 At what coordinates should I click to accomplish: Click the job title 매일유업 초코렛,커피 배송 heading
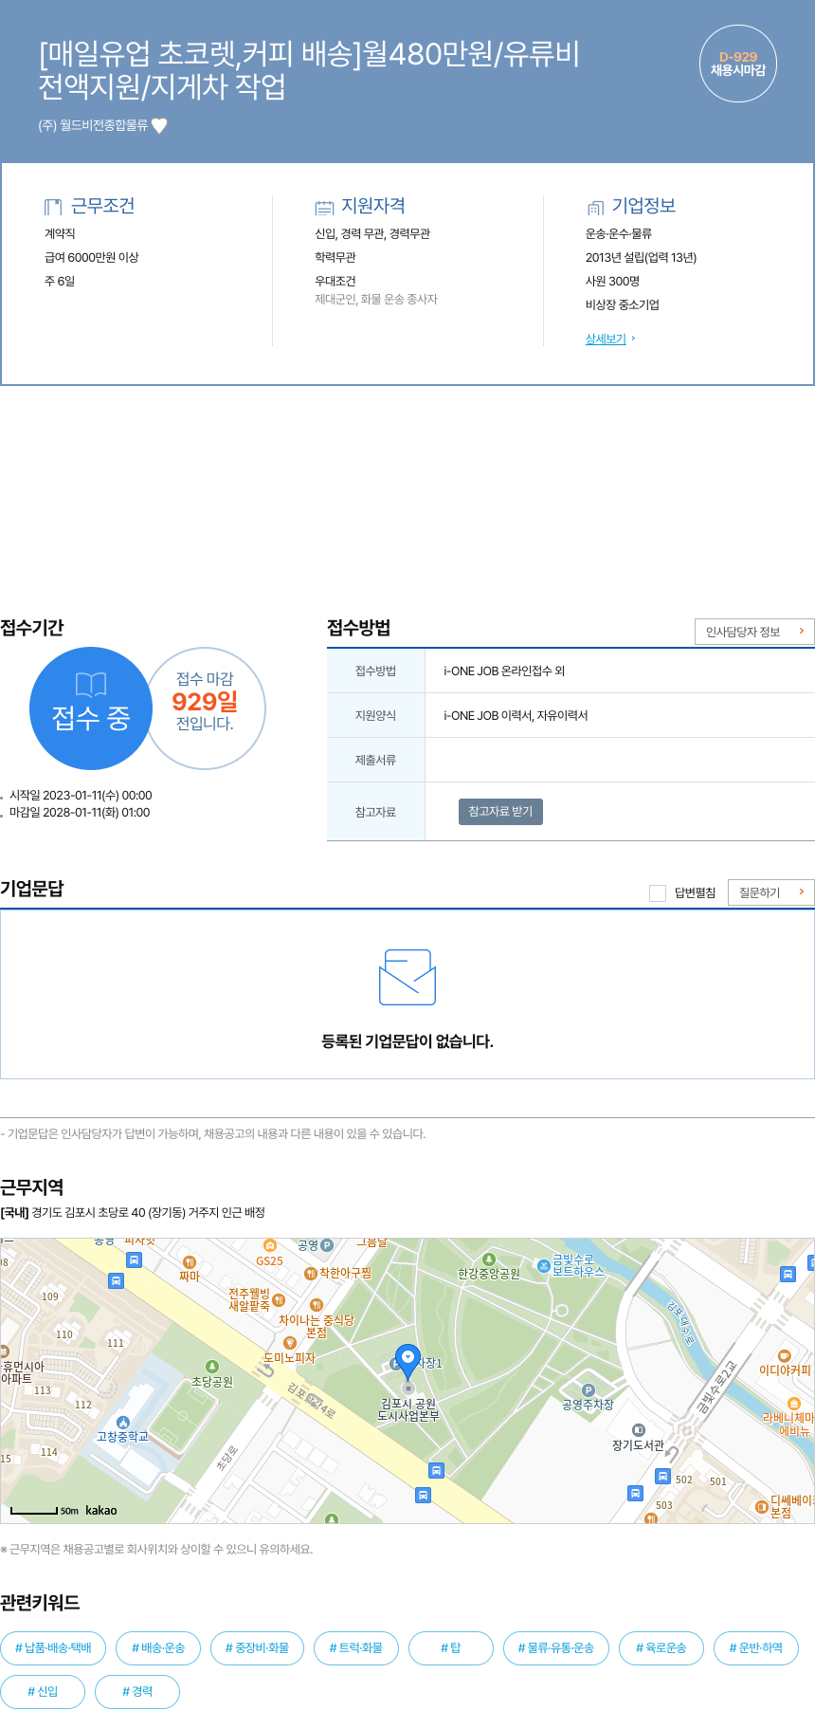(309, 70)
